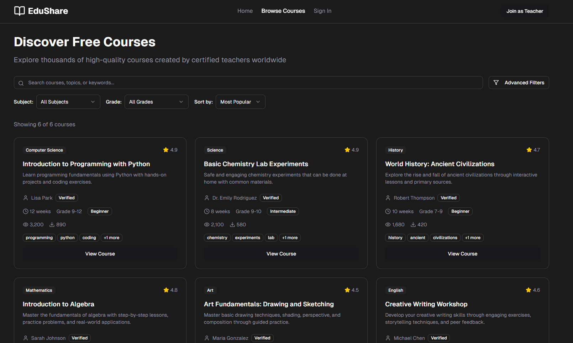Click the 'history' tag chip
The height and width of the screenshot is (343, 573).
[x=395, y=238]
